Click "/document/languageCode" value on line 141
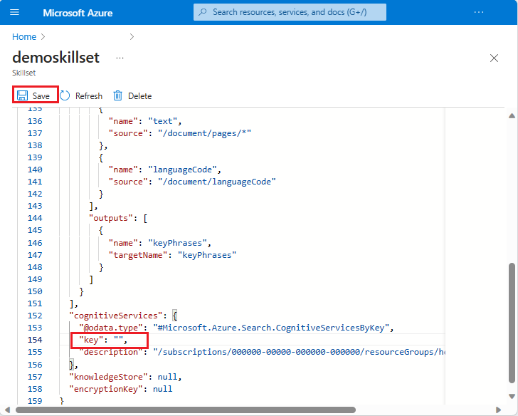Image resolution: width=518 pixels, height=416 pixels. click(217, 182)
